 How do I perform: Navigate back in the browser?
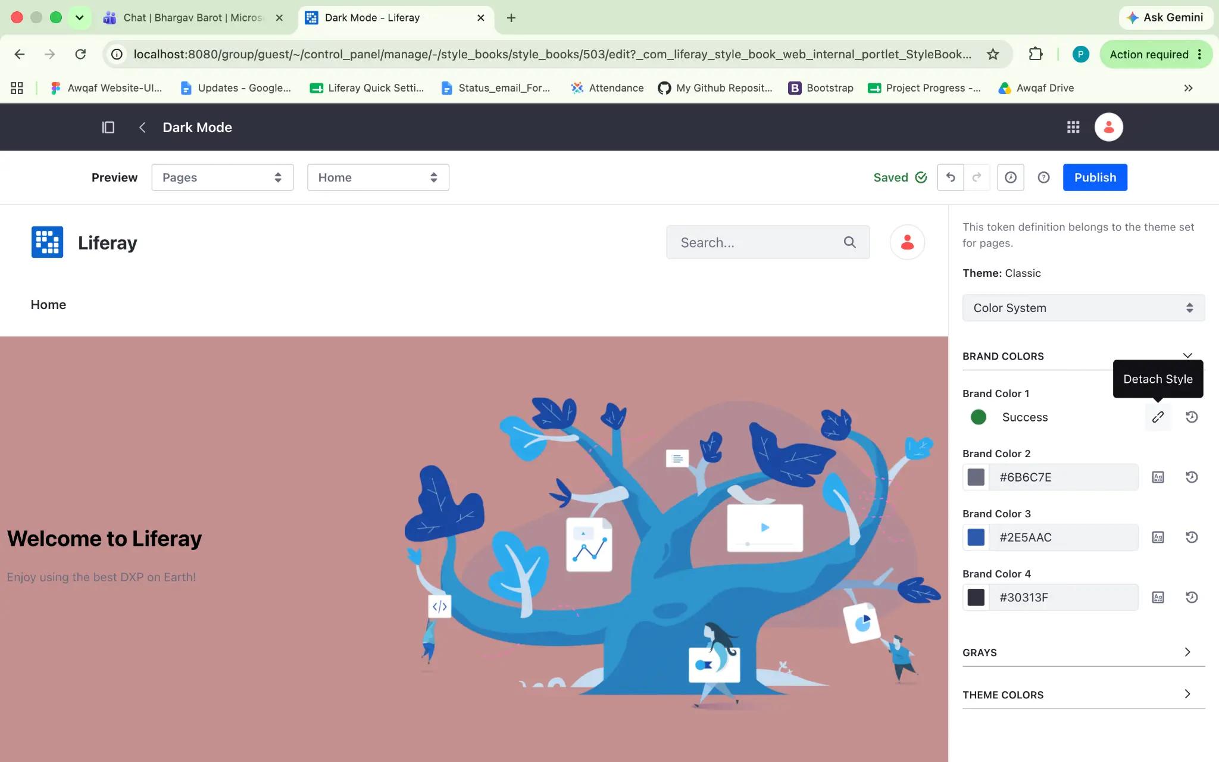(x=20, y=55)
